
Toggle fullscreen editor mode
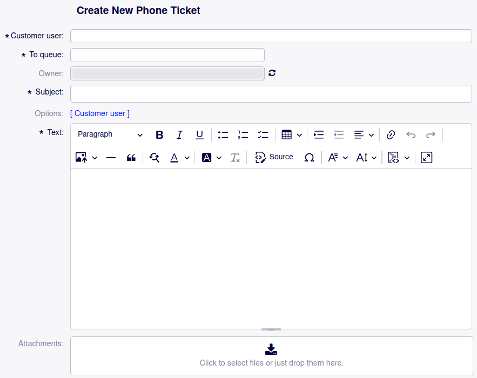tap(427, 158)
